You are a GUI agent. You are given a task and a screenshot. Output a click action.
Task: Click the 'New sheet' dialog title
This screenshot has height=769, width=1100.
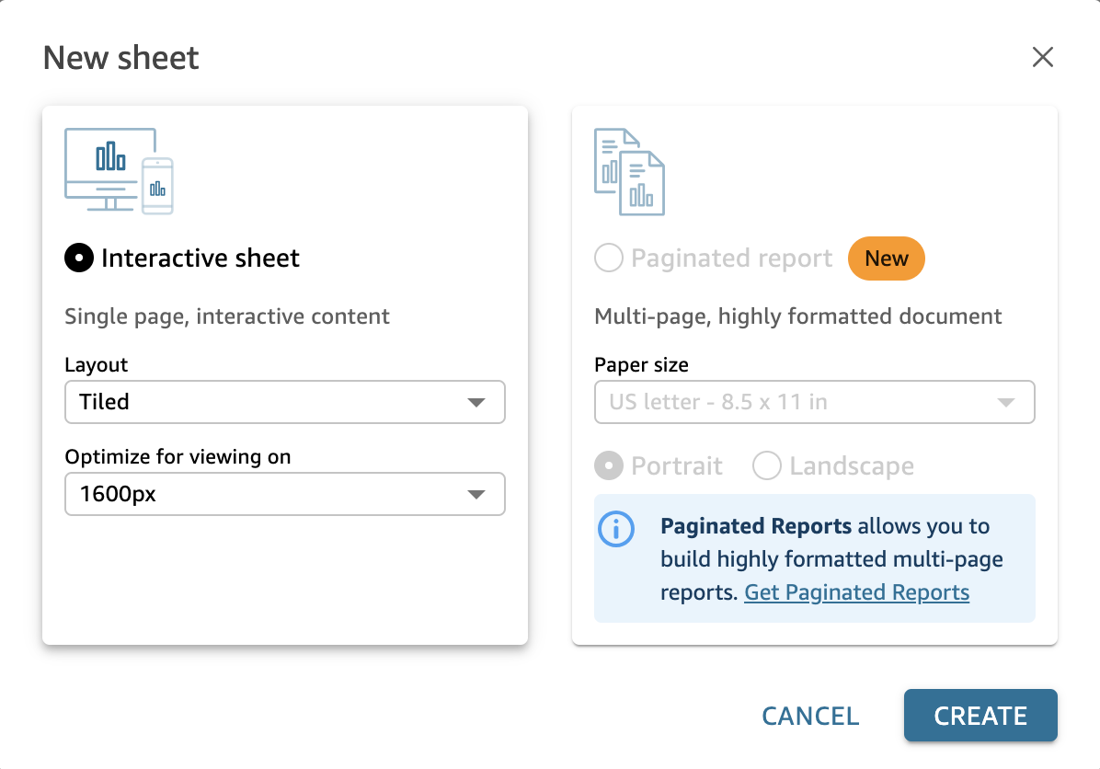click(x=120, y=58)
